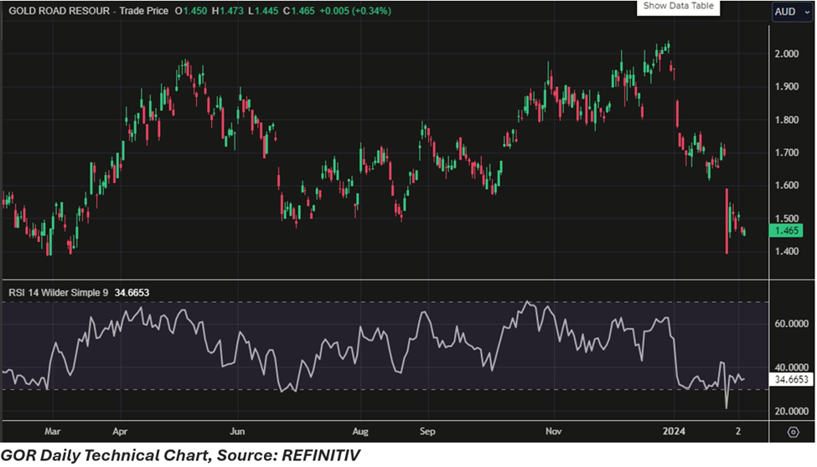
Task: Click the 1.400 price axis label
Action: [787, 251]
